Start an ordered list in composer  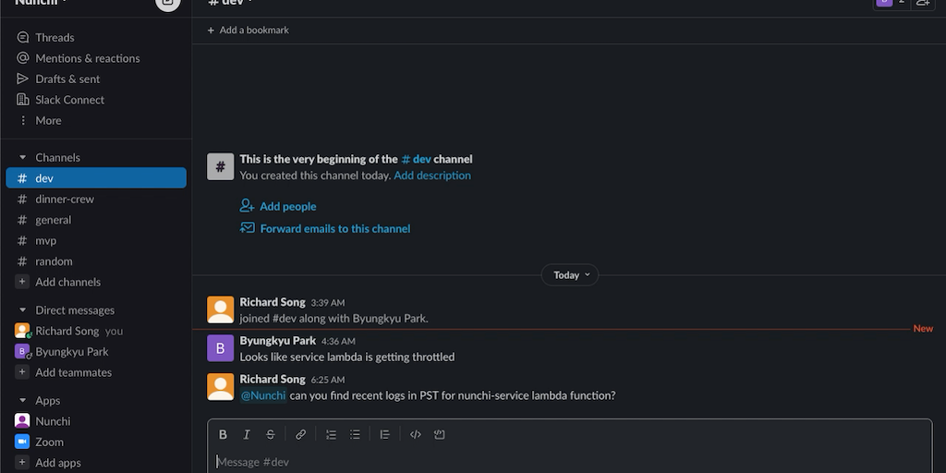tap(331, 434)
